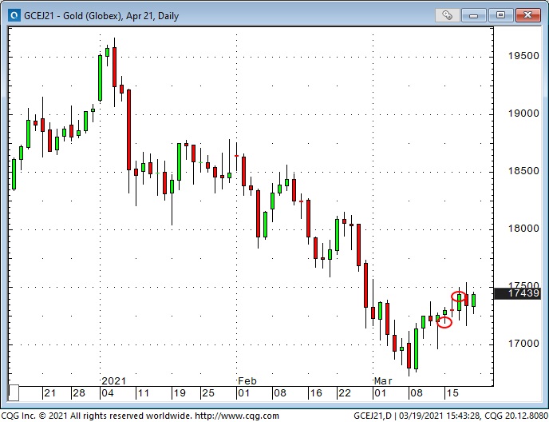The height and width of the screenshot is (422, 549).
Task: Click the date label 19 on time axis
Action: [x=180, y=393]
